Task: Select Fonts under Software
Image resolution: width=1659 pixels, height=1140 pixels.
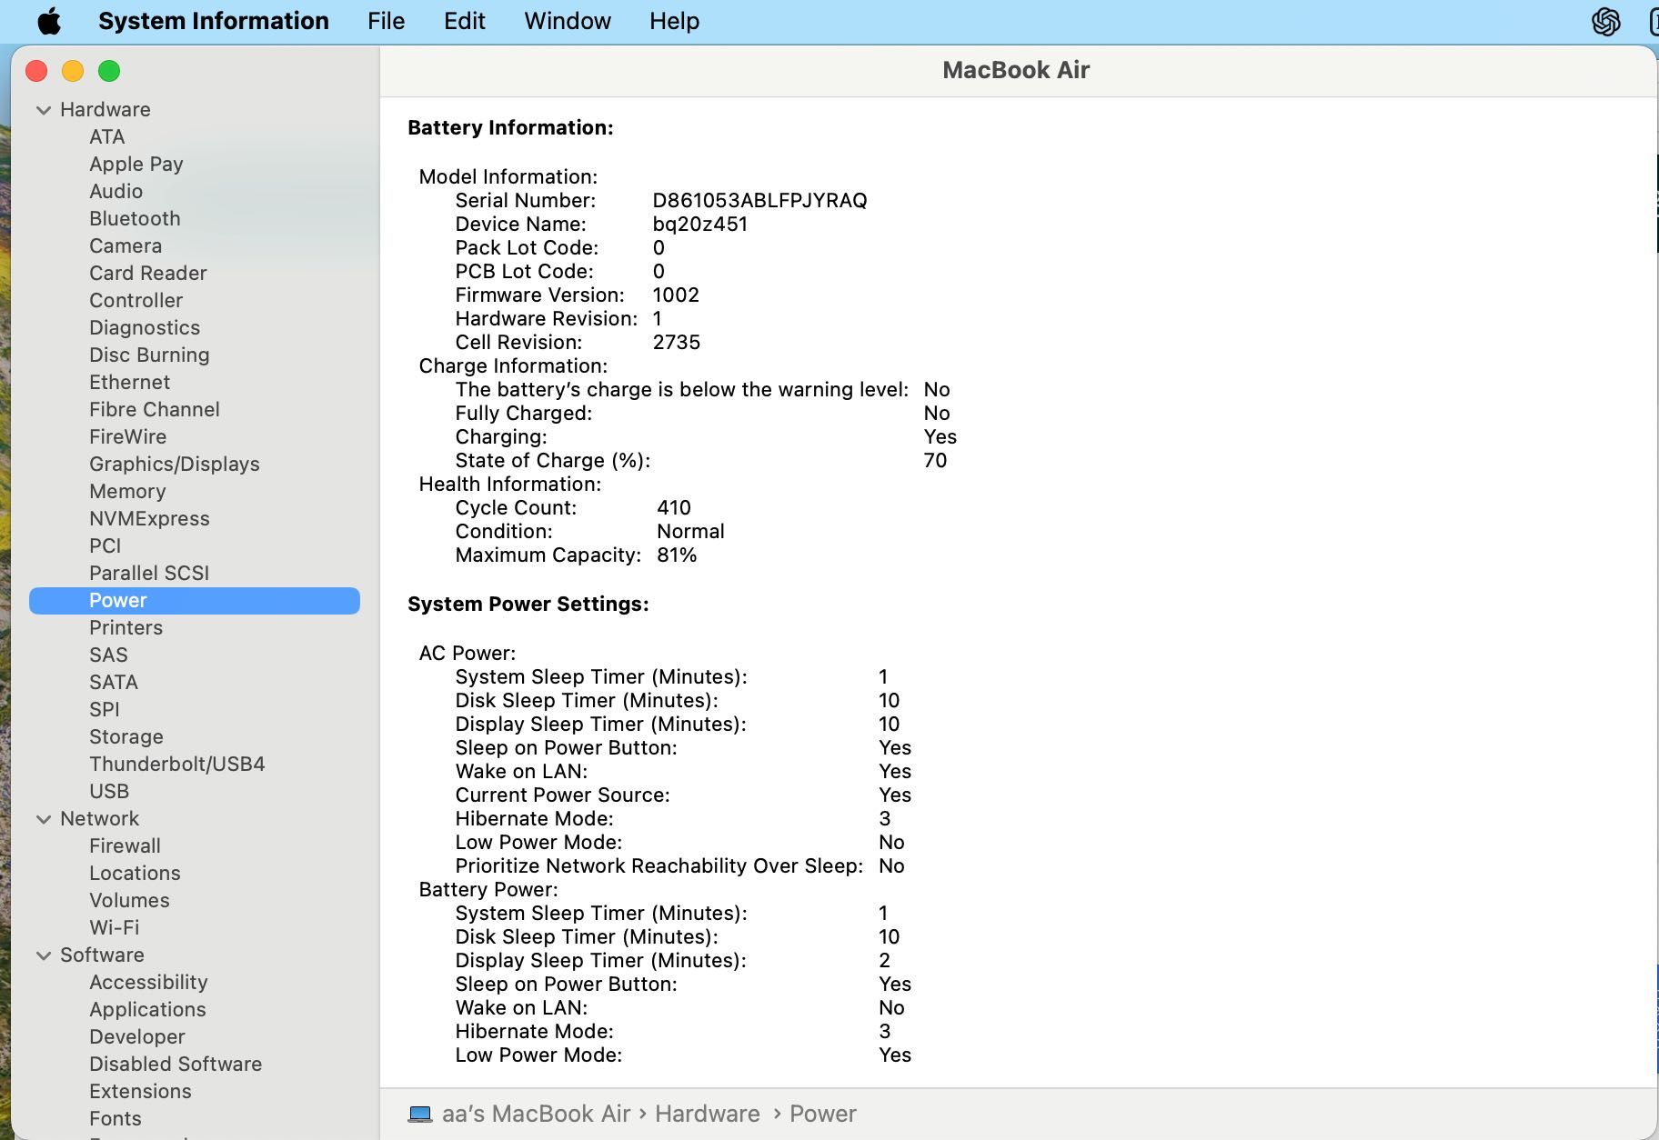Action: tap(116, 1118)
